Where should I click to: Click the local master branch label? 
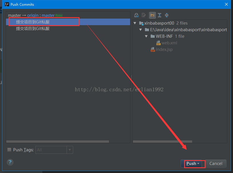pos(14,15)
